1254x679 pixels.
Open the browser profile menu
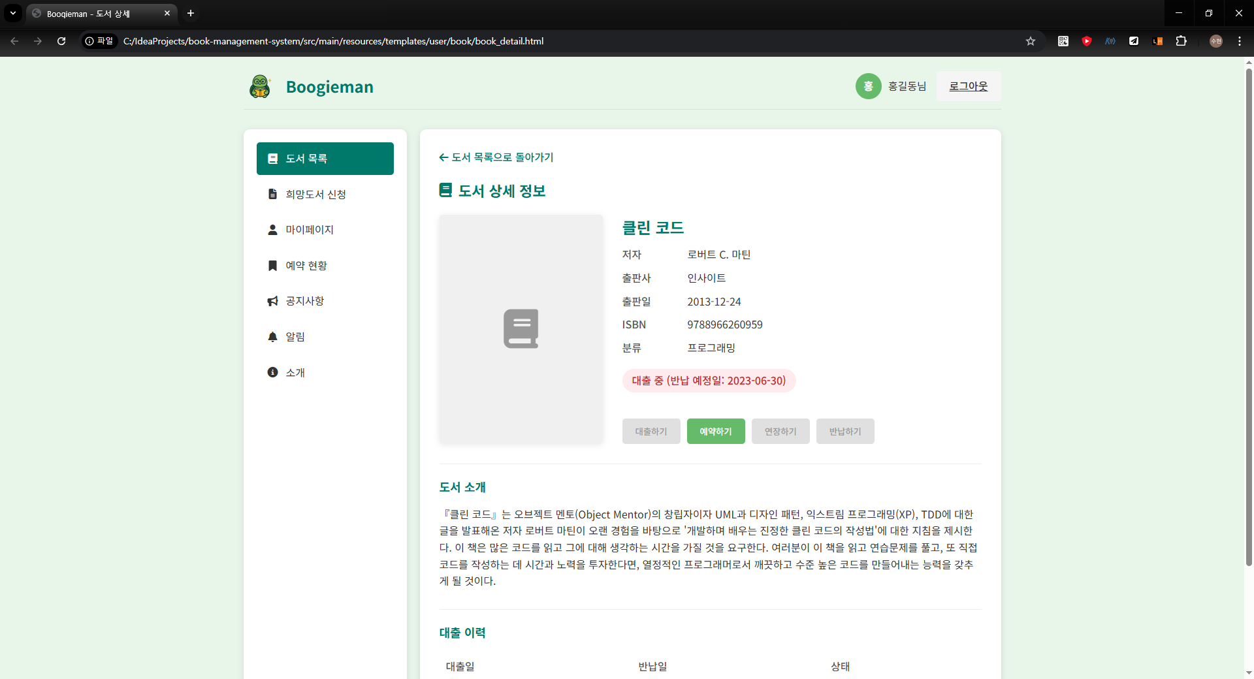coord(1216,41)
